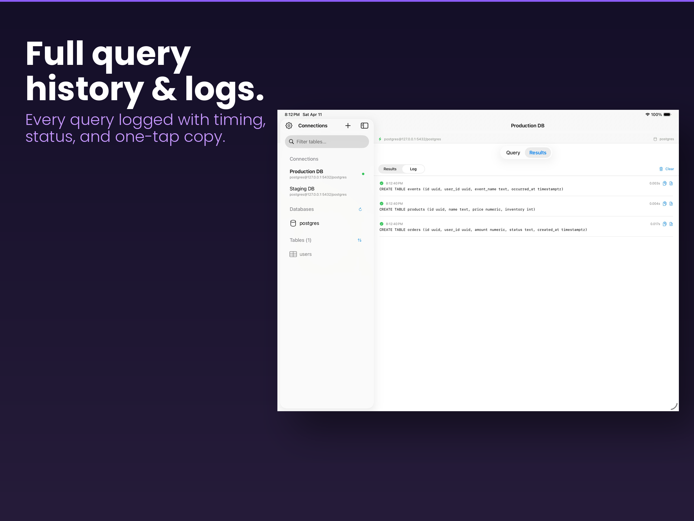Load the events query into editor
This screenshot has width=694, height=521.
(671, 184)
